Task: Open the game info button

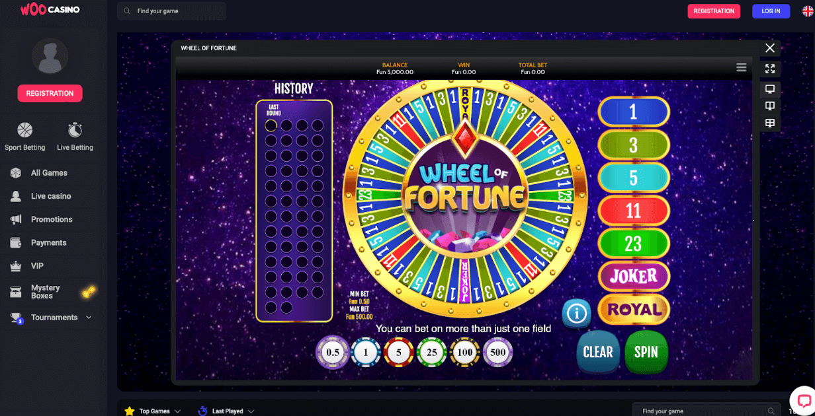Action: click(576, 313)
